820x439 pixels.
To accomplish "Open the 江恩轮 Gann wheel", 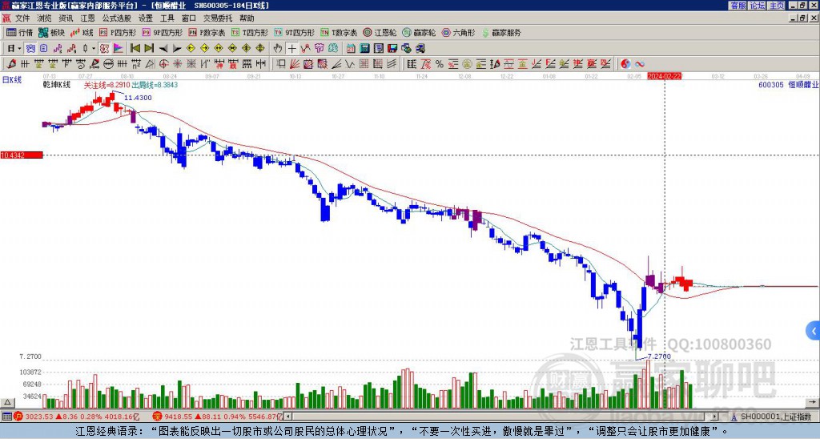I will pos(380,32).
